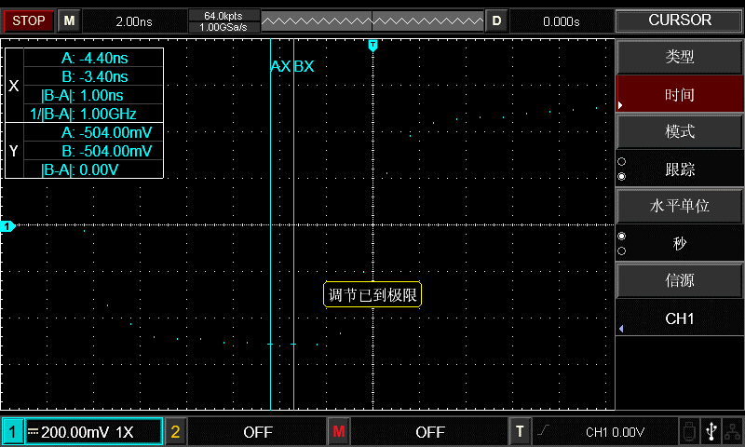
Task: Click the network LAN status icon
Action: (x=733, y=431)
